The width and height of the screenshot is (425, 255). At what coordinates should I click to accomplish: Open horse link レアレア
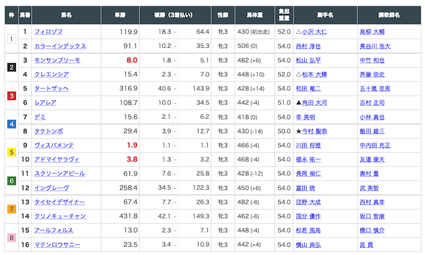point(46,103)
